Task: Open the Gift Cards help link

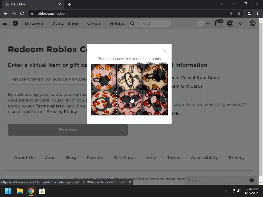Action: [x=187, y=86]
